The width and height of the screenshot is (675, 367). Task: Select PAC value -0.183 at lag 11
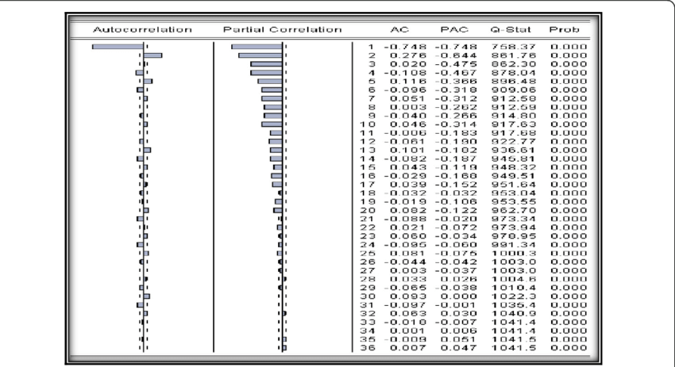[456, 133]
